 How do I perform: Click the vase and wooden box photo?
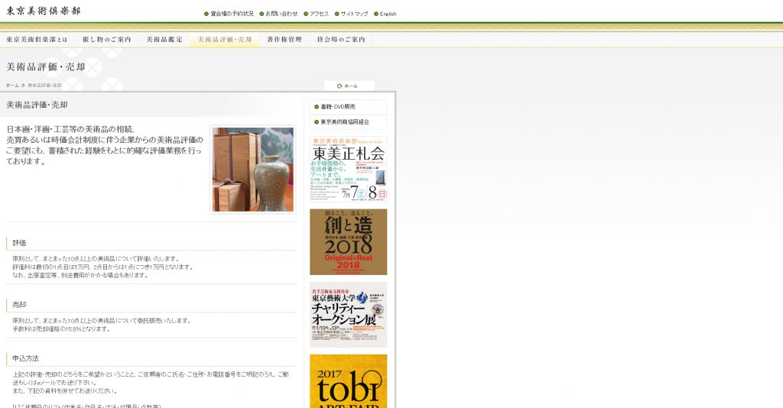(x=253, y=170)
